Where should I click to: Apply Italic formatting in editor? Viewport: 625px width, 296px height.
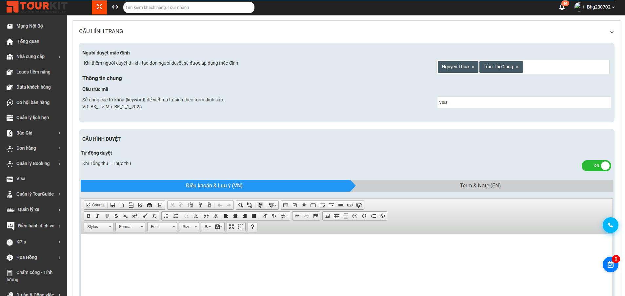pos(97,216)
